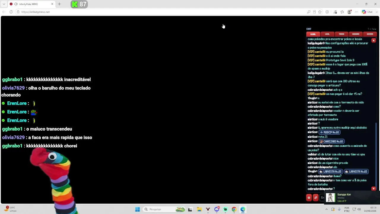Switch to the Global chat tab
The height and width of the screenshot is (214, 380).
[313, 34]
